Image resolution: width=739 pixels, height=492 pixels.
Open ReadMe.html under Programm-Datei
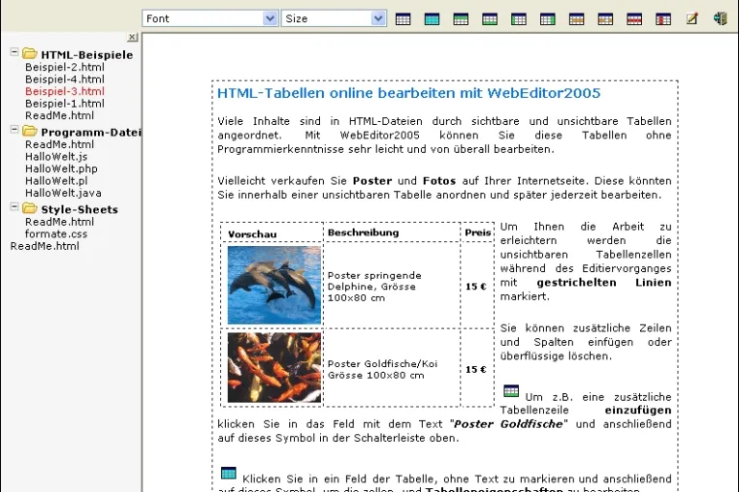(x=59, y=144)
